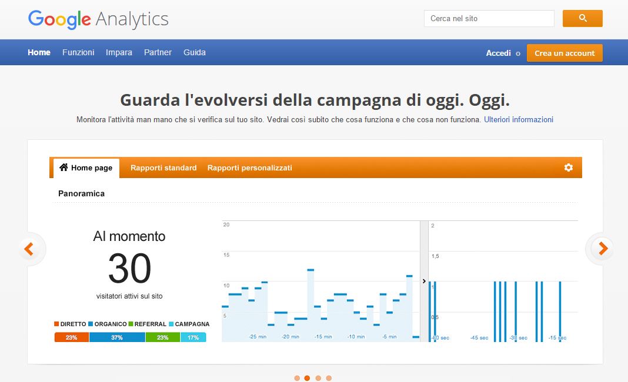Click the blue 37% Organico bar segment

(x=117, y=337)
